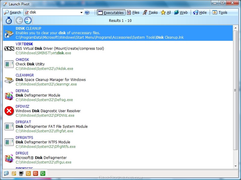The height and width of the screenshot is (180, 241).
Task: Switch to the Executables filter
Action: tap(111, 13)
